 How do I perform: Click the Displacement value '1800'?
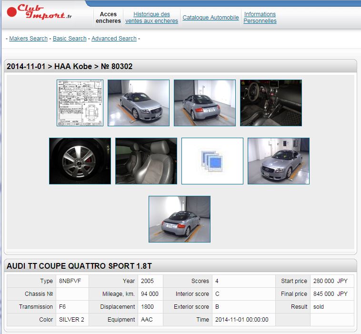click(147, 307)
